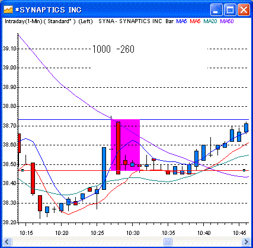Click the Bar chart type label
Screen dimensions: 253x248
(x=169, y=21)
